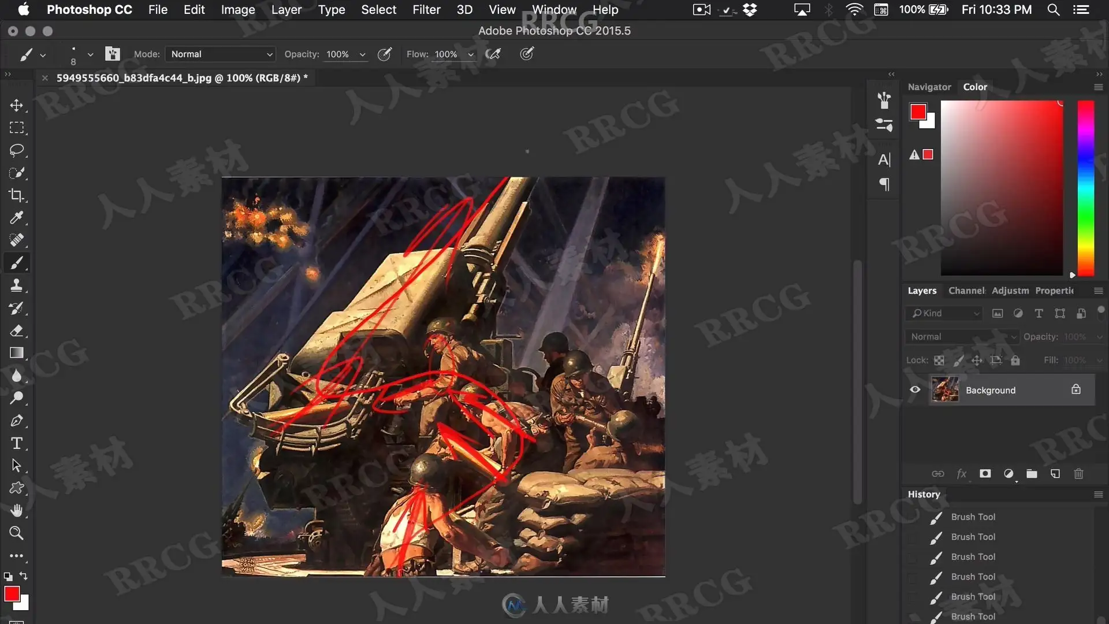
Task: Click the foreground swatch in Color panel
Action: point(918,112)
